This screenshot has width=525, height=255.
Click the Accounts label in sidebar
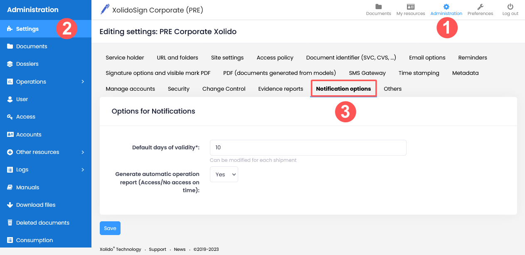click(29, 134)
